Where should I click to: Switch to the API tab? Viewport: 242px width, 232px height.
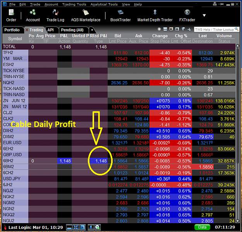(x=50, y=30)
